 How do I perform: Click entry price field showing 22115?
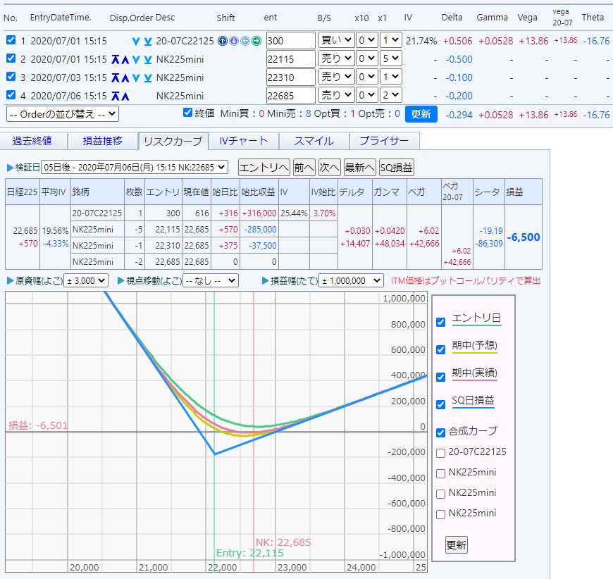point(290,59)
